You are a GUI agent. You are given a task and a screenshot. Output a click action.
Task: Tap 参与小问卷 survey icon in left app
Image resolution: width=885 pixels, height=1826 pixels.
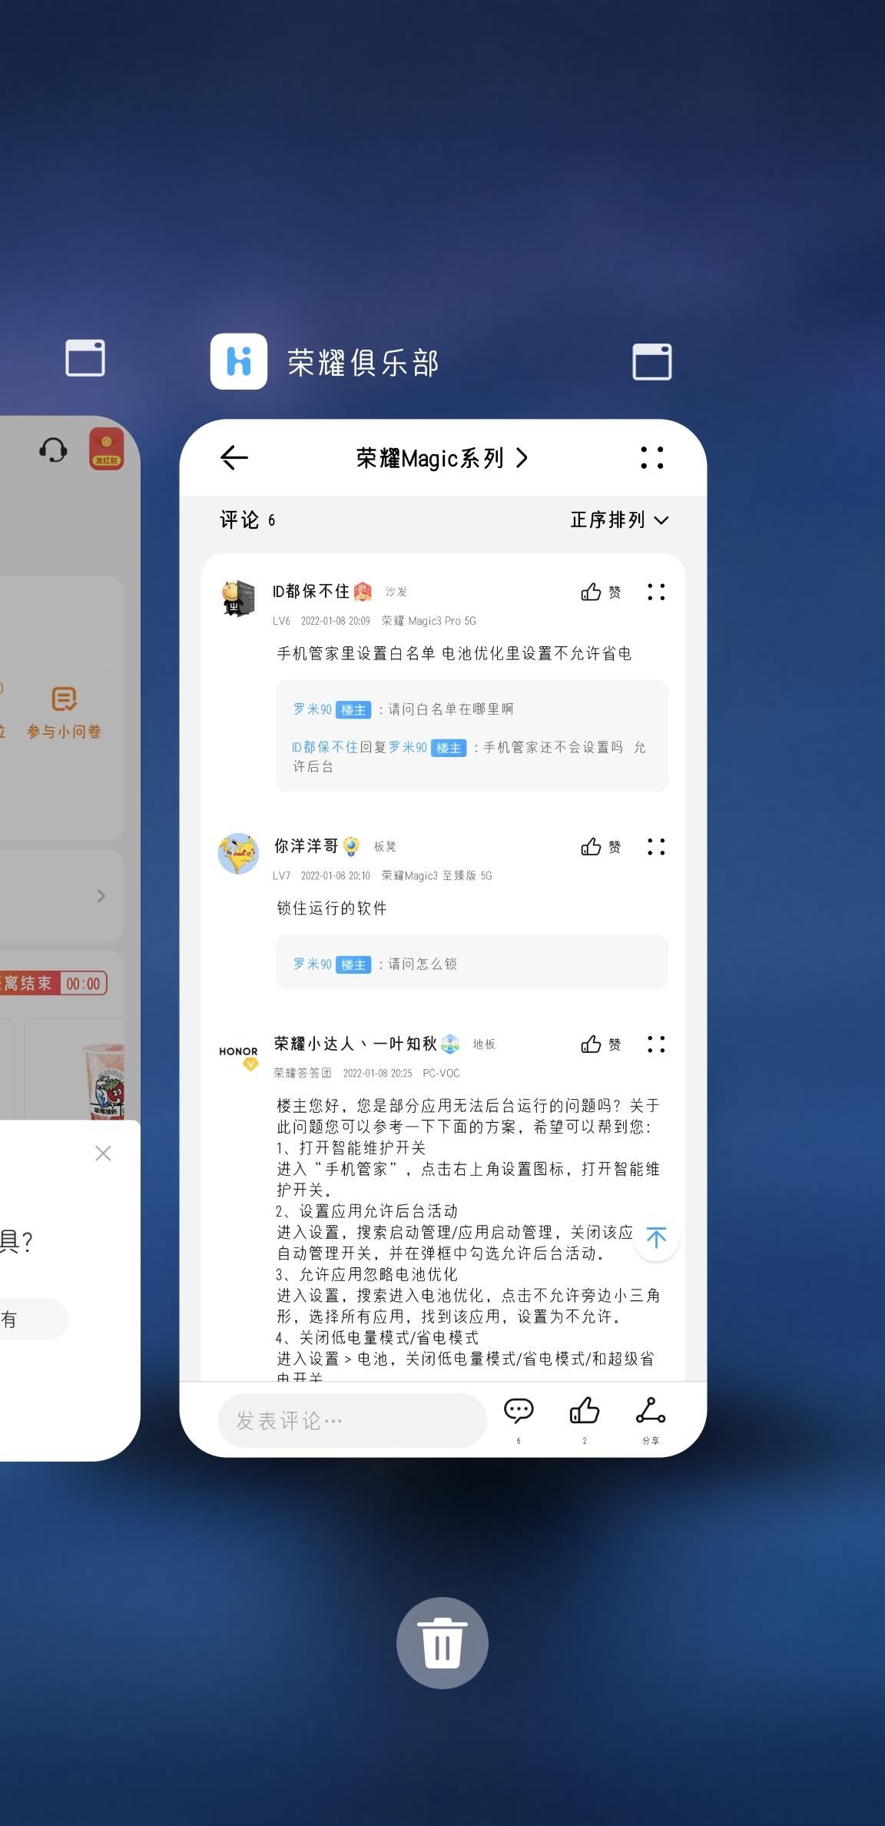pyautogui.click(x=65, y=712)
